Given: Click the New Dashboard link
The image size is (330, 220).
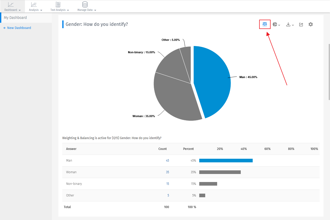Looking at the screenshot, I should tap(17, 28).
